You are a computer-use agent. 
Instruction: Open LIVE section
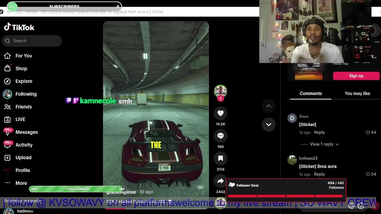pyautogui.click(x=20, y=119)
